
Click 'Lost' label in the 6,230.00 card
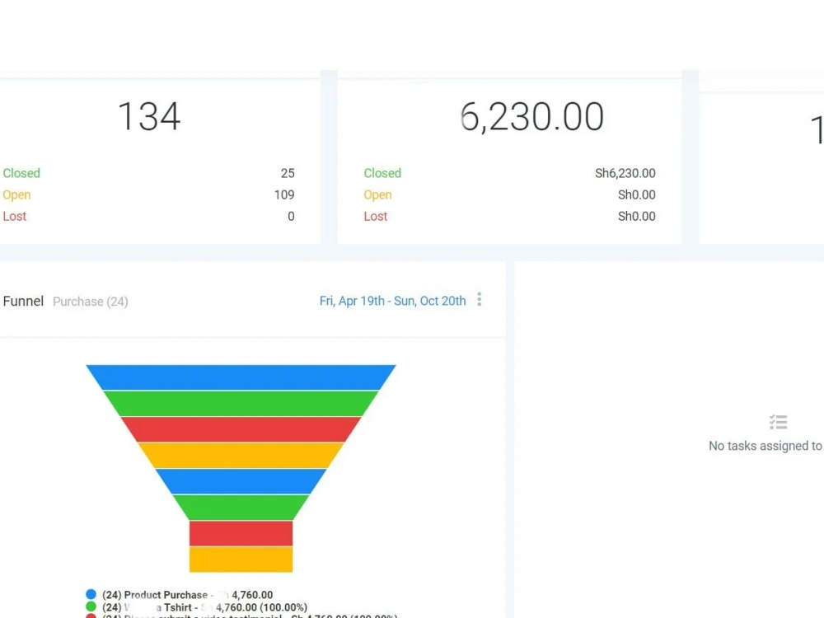coord(376,216)
